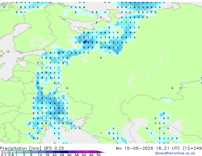
Task: Click the 'Precipitation [mm]' title text
Action: pos(21,148)
